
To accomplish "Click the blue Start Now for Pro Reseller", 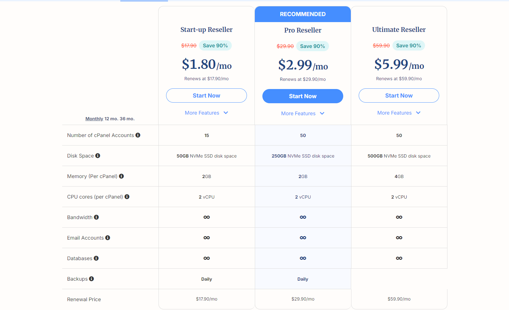I will [303, 96].
